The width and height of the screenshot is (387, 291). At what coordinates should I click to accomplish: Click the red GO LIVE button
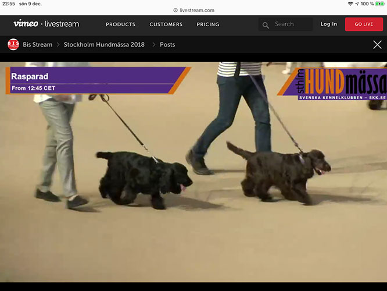coord(364,24)
